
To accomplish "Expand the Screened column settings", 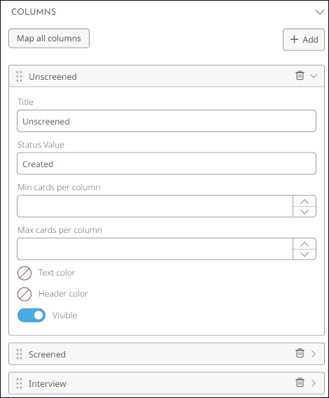I will click(x=314, y=354).
